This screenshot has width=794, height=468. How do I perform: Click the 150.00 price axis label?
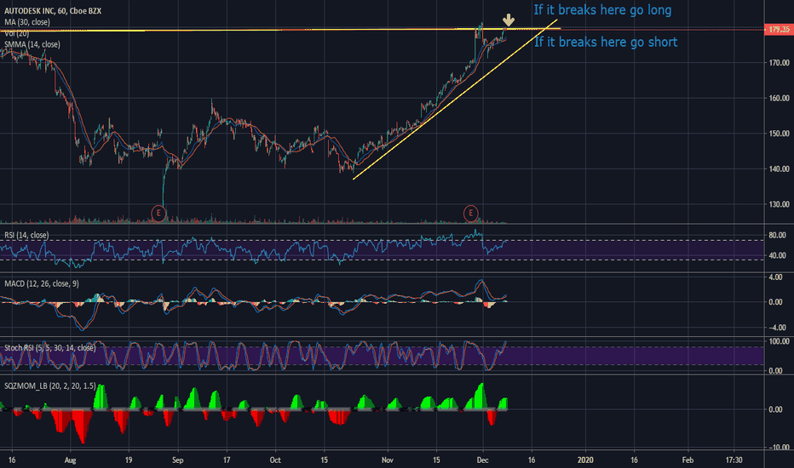click(779, 134)
